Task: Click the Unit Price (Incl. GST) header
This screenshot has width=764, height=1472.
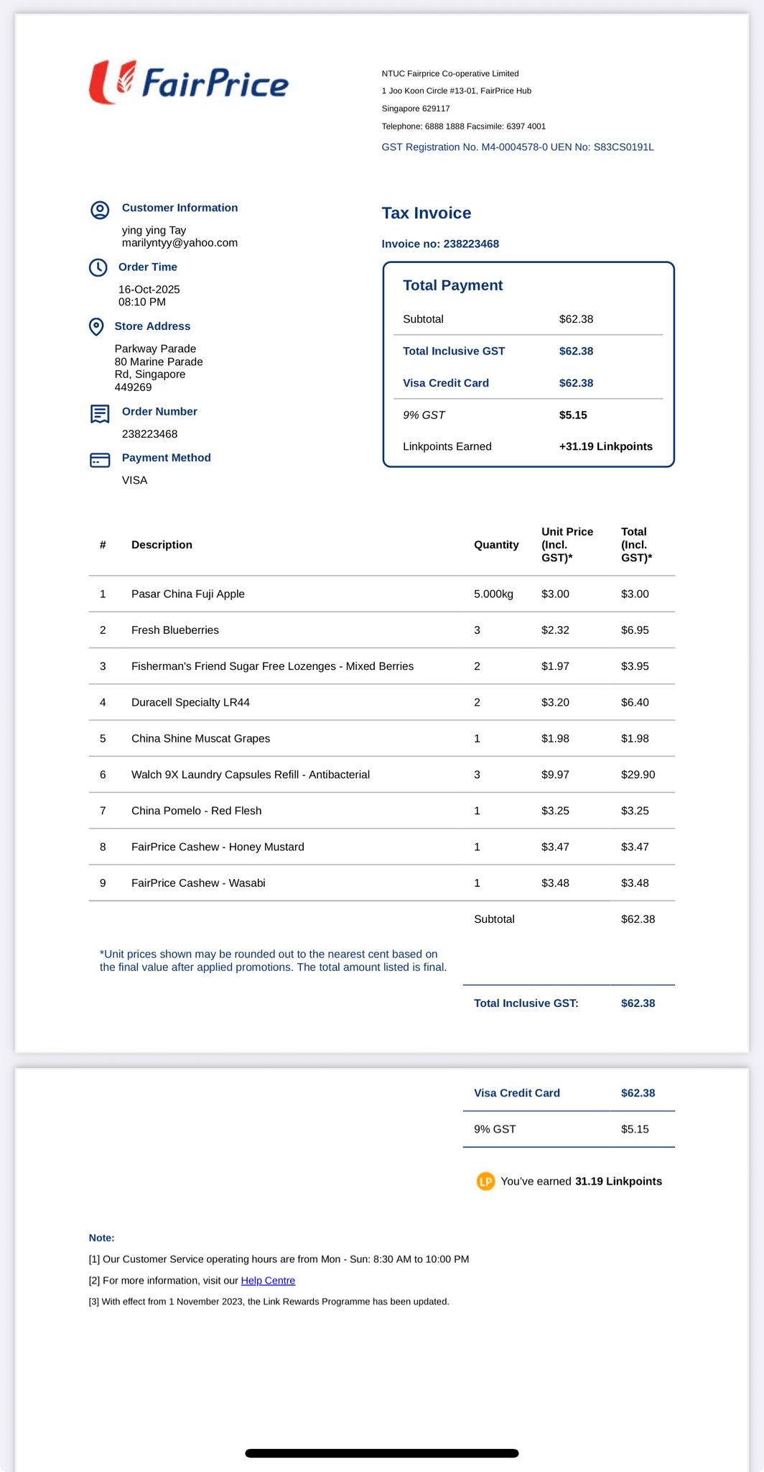Action: [x=567, y=545]
